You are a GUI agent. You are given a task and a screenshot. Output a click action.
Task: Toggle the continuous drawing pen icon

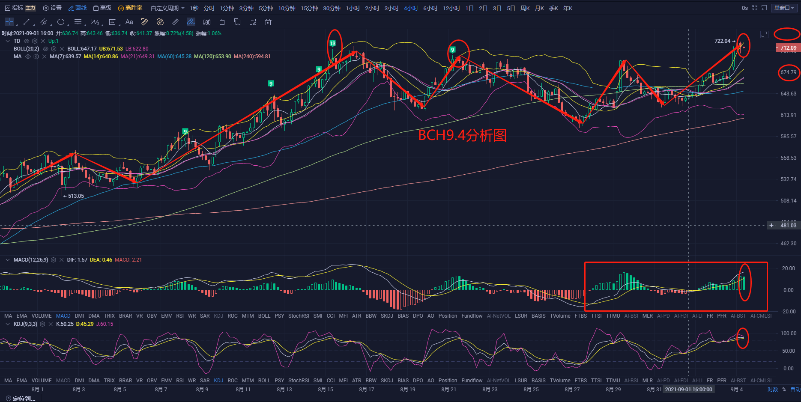coord(191,22)
